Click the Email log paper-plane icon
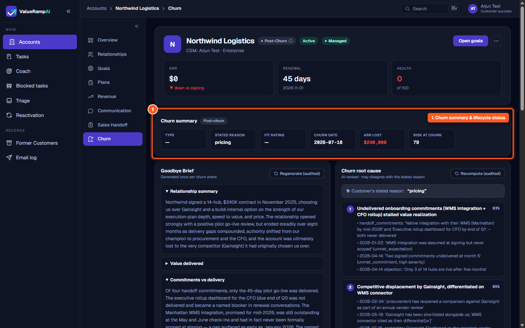Image resolution: width=525 pixels, height=328 pixels. coord(9,157)
